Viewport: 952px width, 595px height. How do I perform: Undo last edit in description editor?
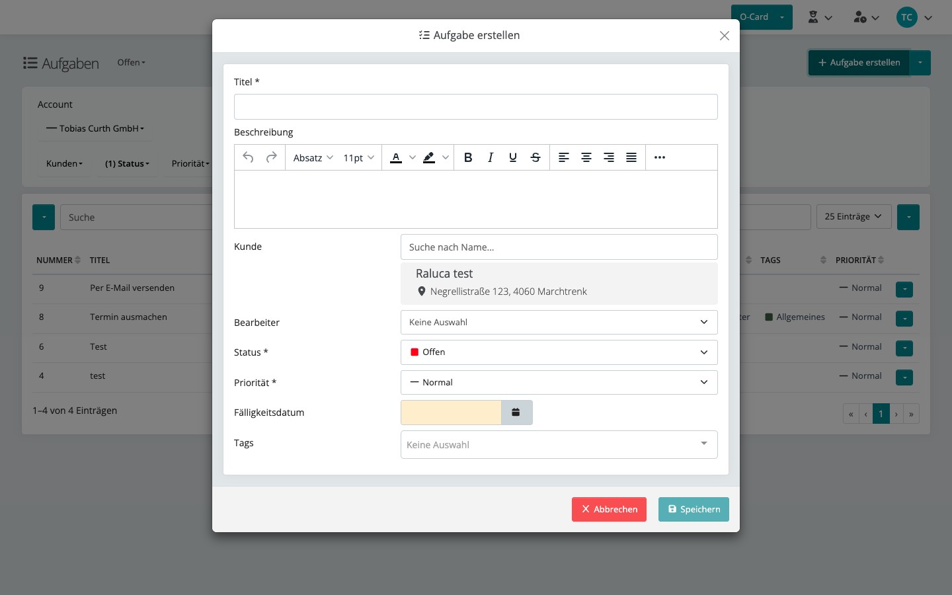pos(249,157)
